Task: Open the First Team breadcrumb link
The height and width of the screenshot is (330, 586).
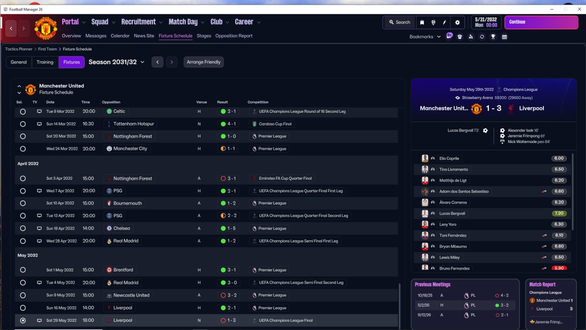Action: click(48, 49)
